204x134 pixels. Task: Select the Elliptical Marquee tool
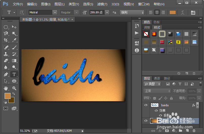point(6,27)
